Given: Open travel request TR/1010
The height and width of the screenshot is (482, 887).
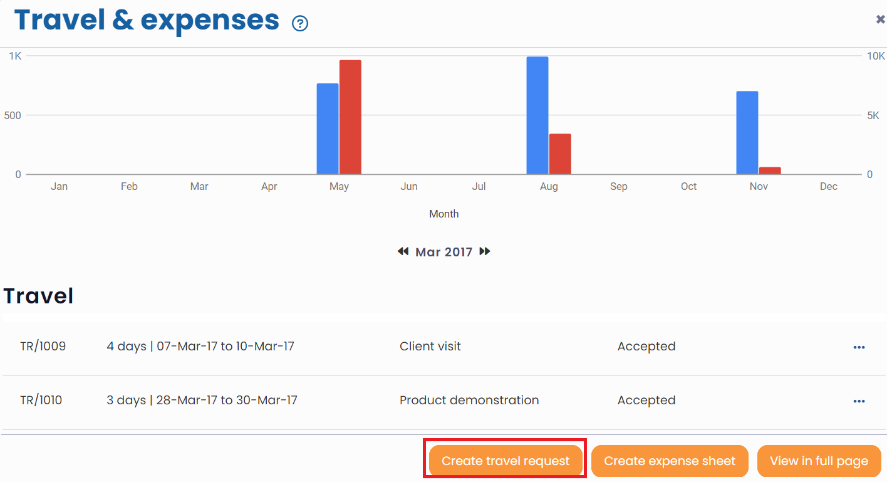Looking at the screenshot, I should [41, 400].
